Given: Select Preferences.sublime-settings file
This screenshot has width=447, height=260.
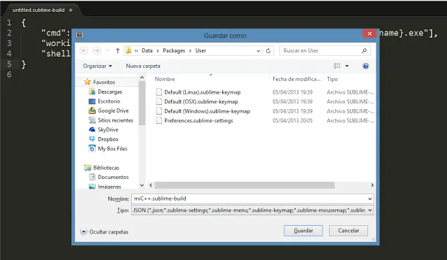Looking at the screenshot, I should pyautogui.click(x=198, y=121).
